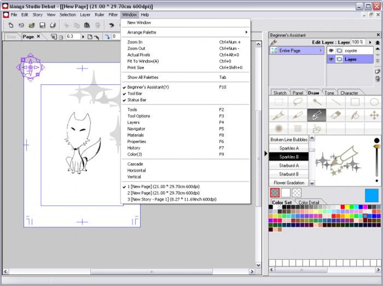
Task: Select the Marker tool
Action: click(x=297, y=115)
